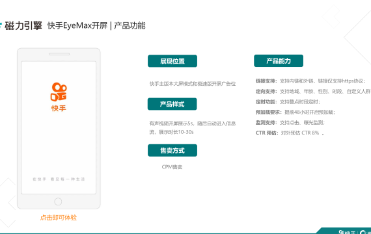The image size is (371, 234).
Task: Click the slogan text at phone screen bottom
Action: point(59,179)
